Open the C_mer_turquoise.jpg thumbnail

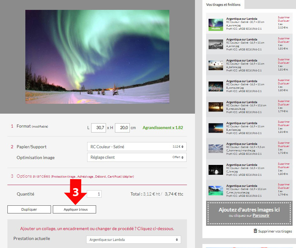point(216,190)
